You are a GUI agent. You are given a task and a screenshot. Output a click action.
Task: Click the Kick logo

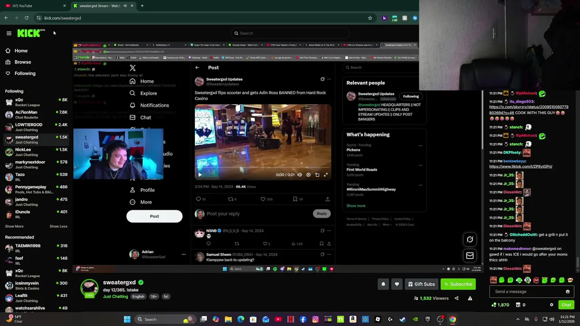pos(31,33)
